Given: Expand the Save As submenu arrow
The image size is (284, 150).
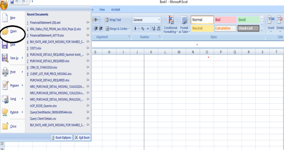Looking at the screenshot, I should click(x=22, y=58).
